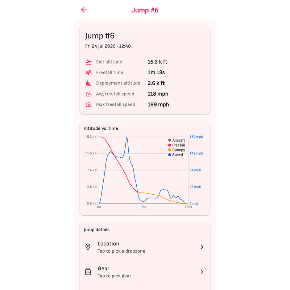Image resolution: width=290 pixels, height=290 pixels.
Task: Click the Altitude vs. time chart heading
Action: click(x=101, y=128)
